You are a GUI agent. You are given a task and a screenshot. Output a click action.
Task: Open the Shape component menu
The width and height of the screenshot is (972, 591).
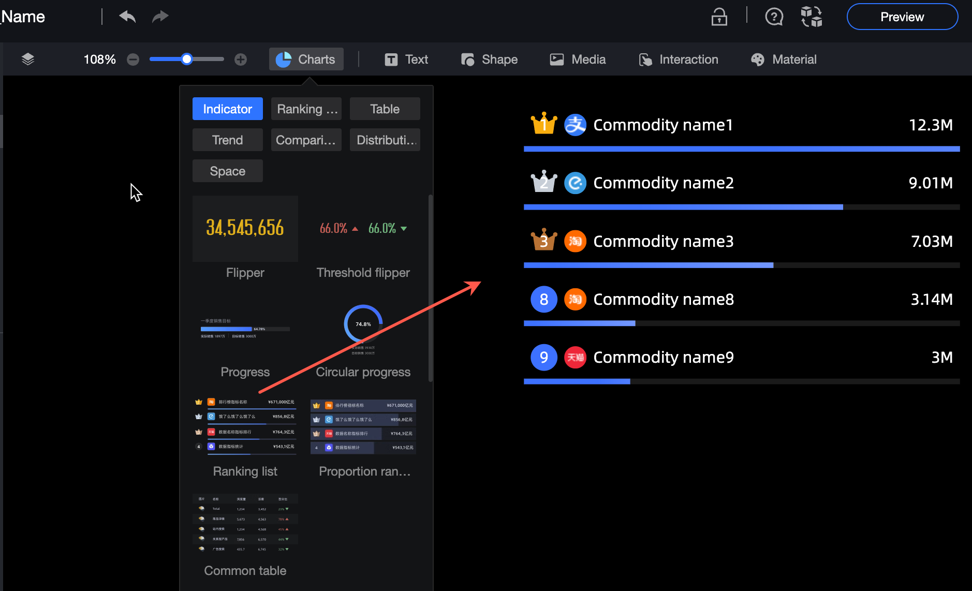(490, 60)
